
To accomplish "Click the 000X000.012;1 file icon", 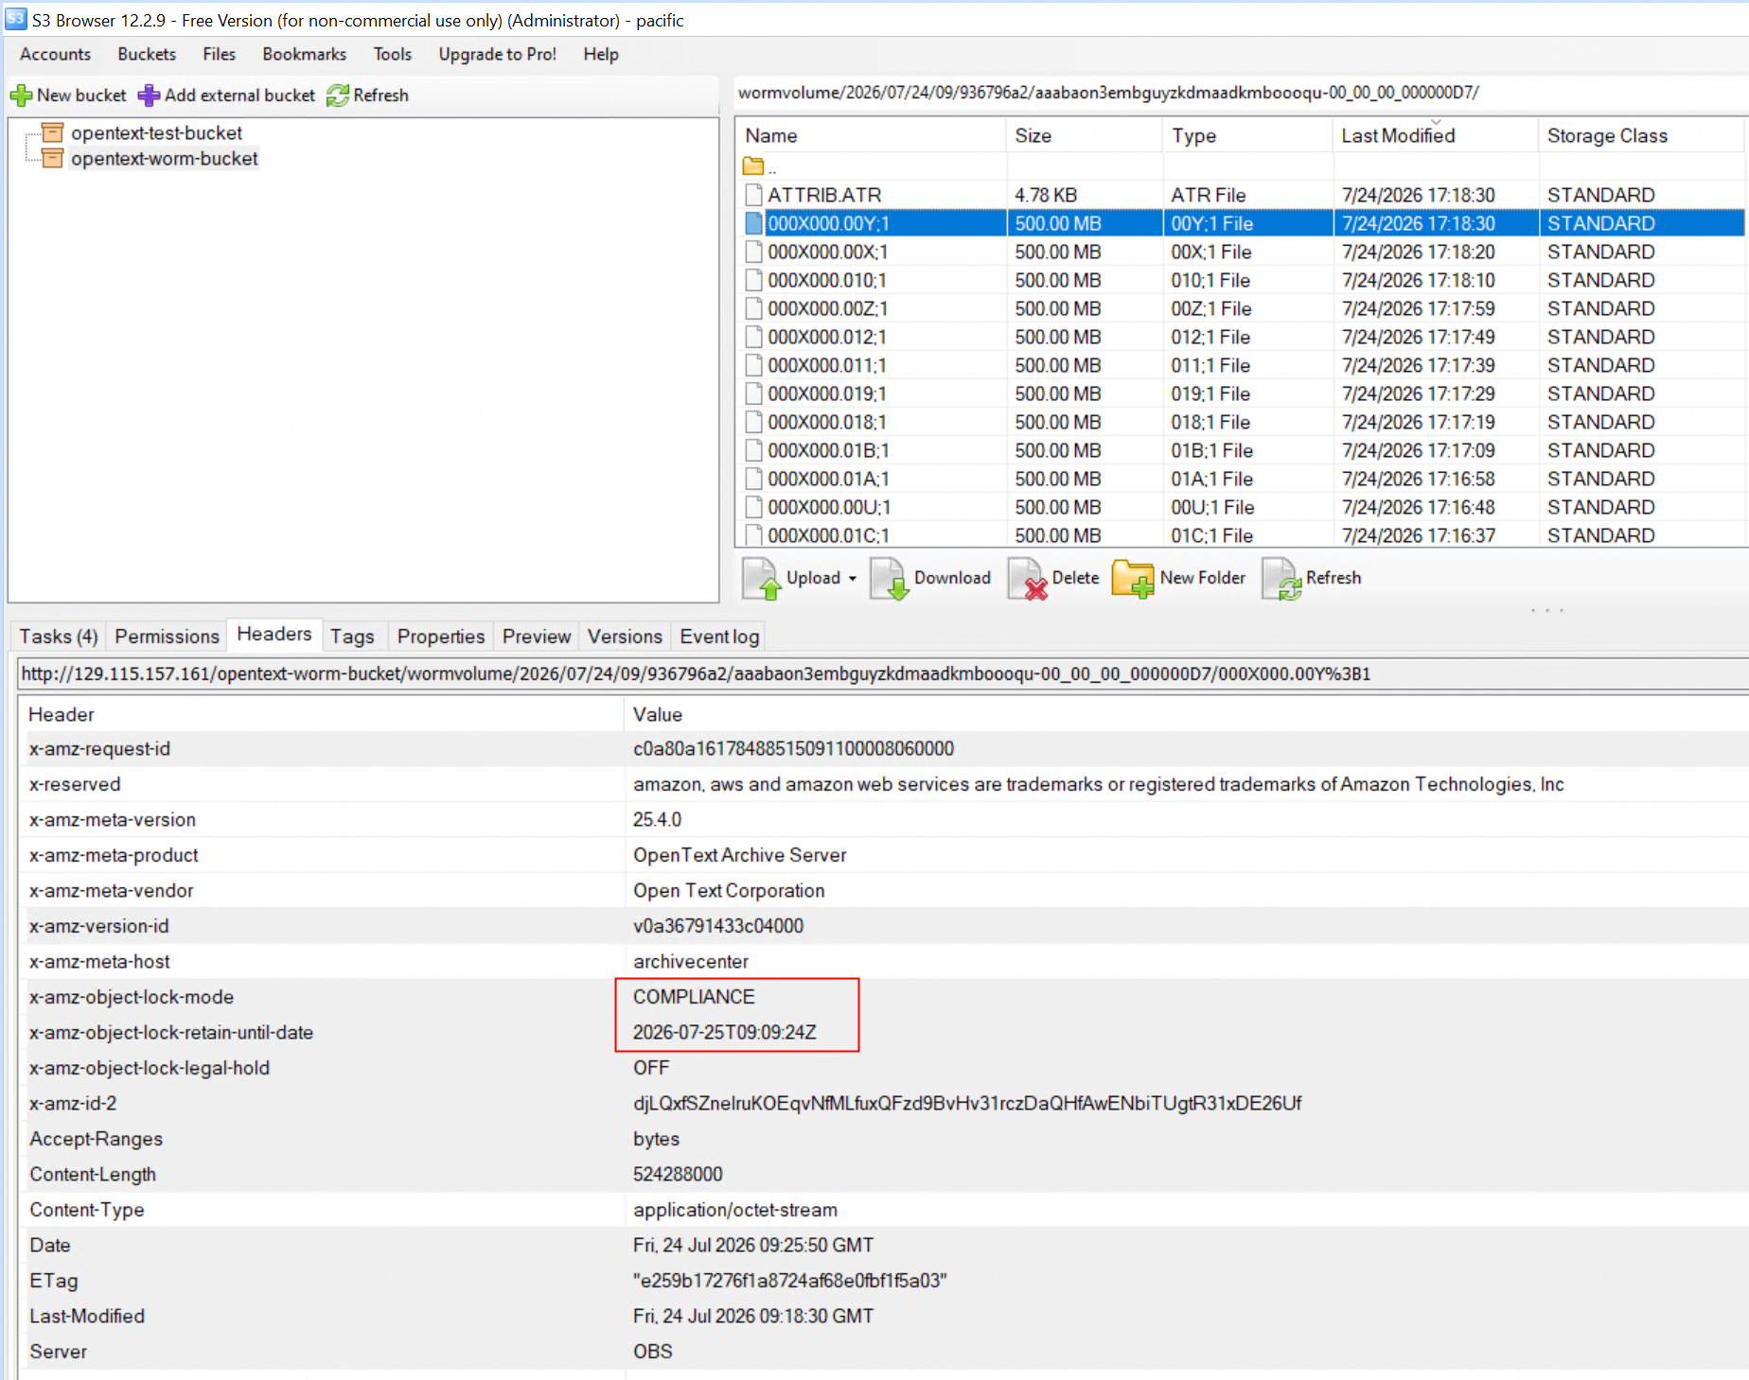I will coord(753,337).
